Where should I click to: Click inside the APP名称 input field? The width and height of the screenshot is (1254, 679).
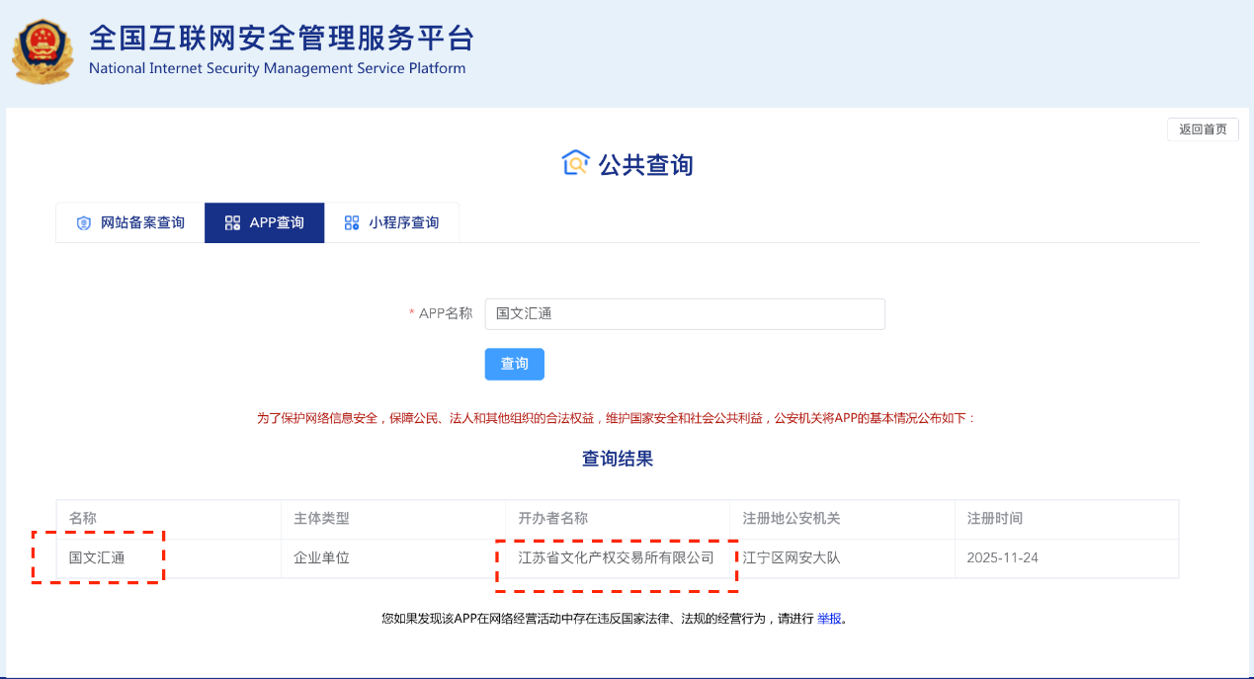tap(685, 313)
